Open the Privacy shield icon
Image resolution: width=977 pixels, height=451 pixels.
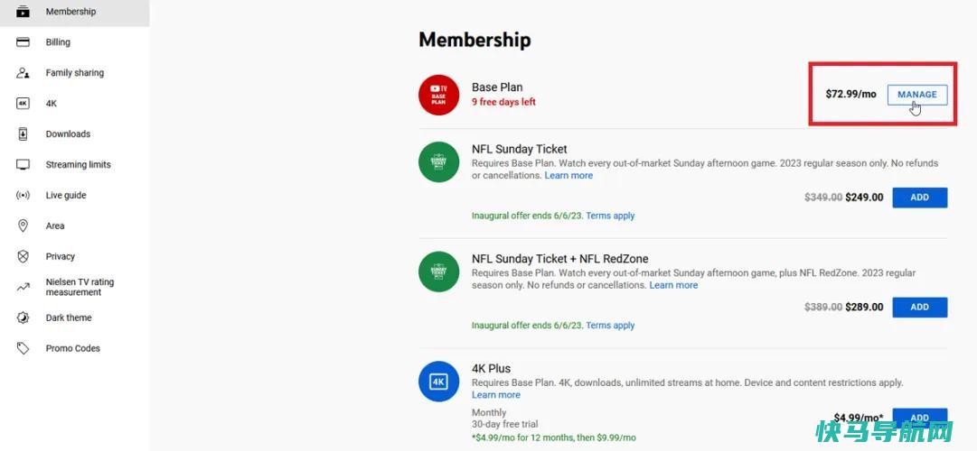pyautogui.click(x=23, y=256)
